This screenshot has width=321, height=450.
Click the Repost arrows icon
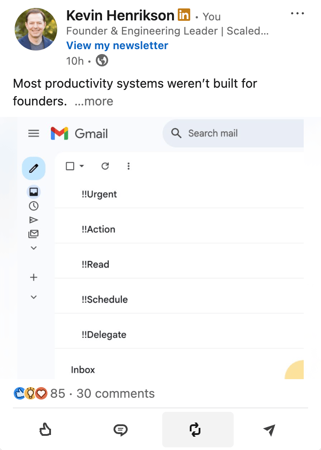pyautogui.click(x=195, y=430)
